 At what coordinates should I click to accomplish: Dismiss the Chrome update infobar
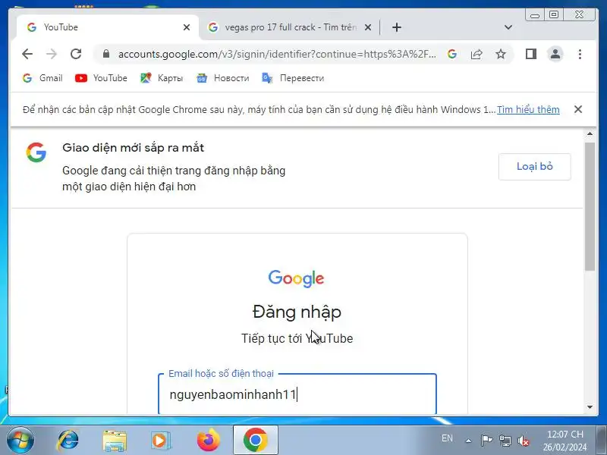pos(578,109)
